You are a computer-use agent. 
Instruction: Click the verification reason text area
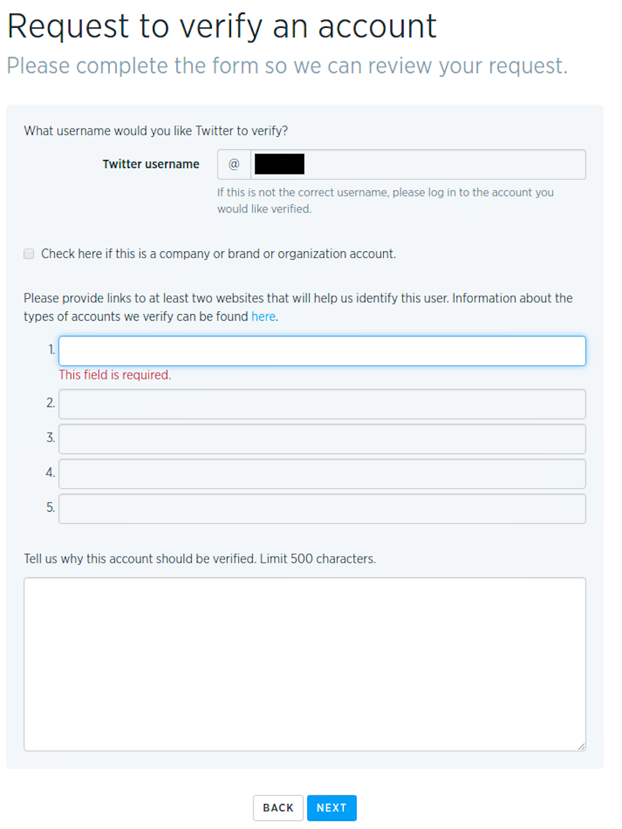304,664
